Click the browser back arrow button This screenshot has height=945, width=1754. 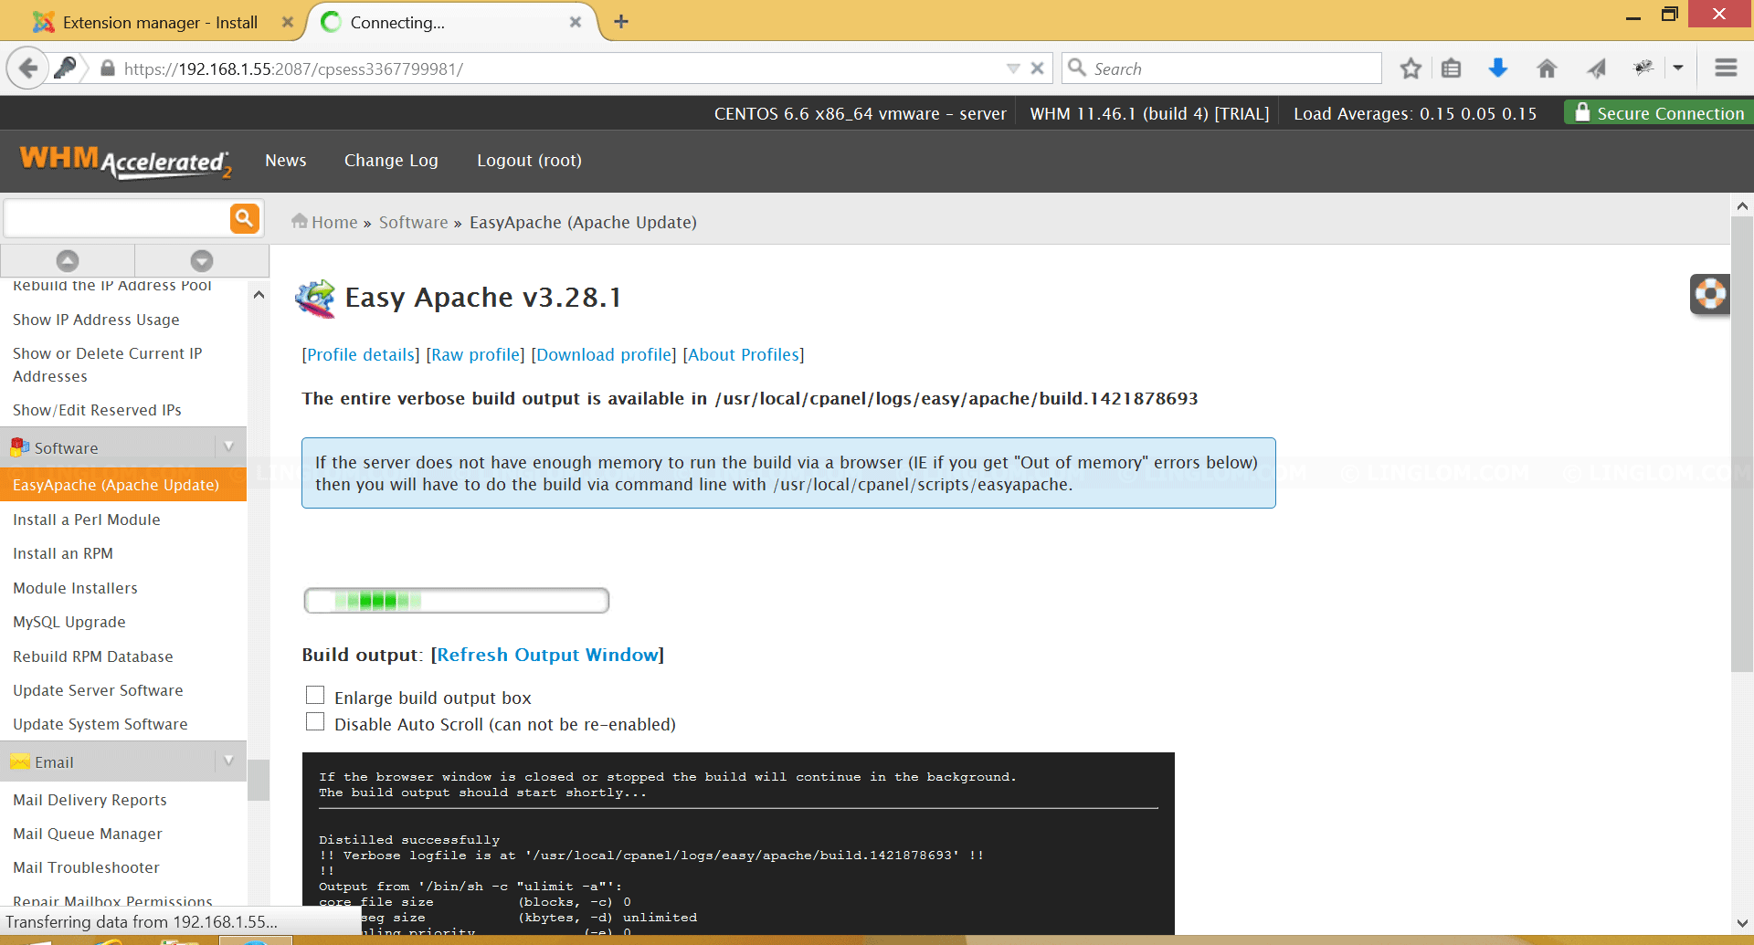click(28, 68)
